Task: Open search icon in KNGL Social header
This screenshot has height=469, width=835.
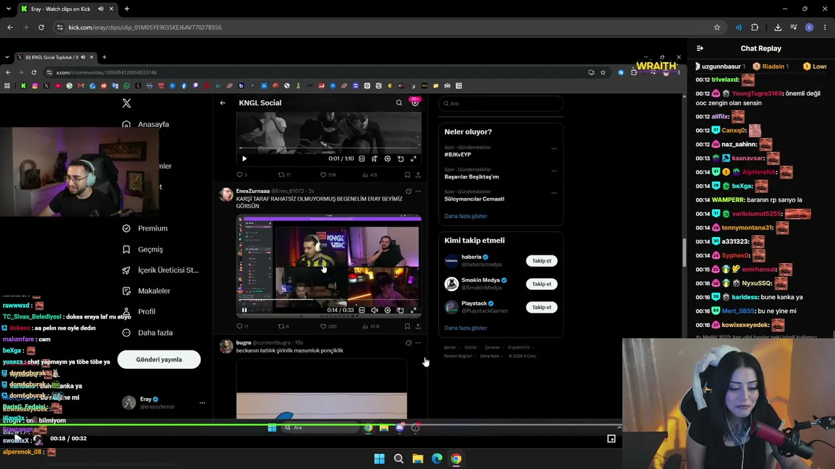Action: [x=399, y=103]
